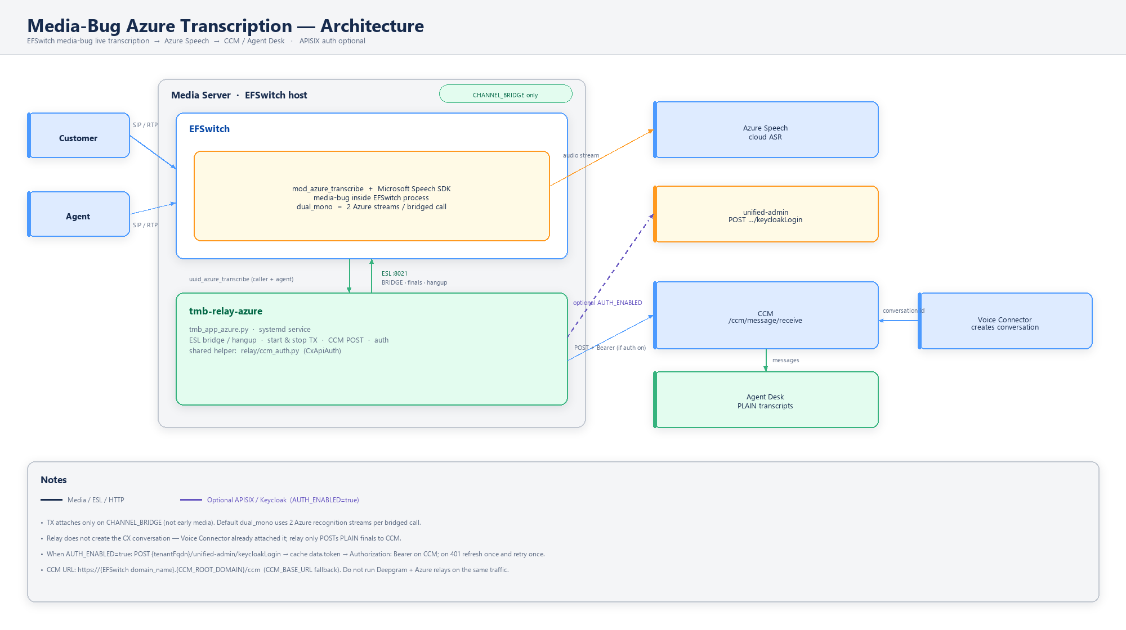Select the Voice Connector box

(x=1005, y=321)
